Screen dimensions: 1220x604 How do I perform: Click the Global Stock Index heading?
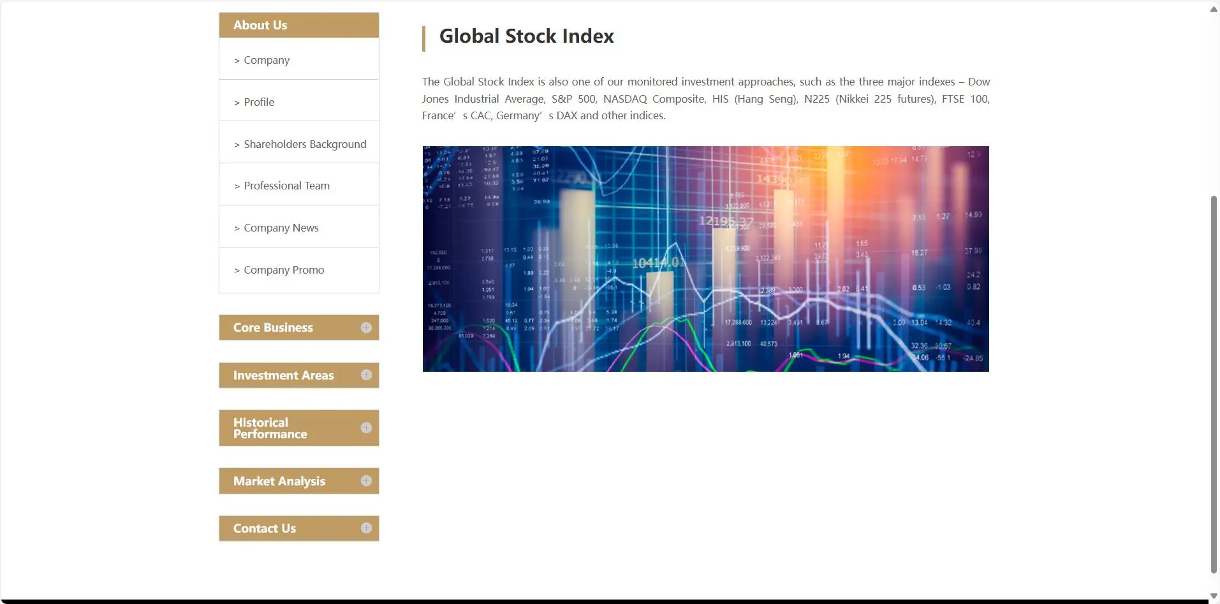(x=527, y=36)
